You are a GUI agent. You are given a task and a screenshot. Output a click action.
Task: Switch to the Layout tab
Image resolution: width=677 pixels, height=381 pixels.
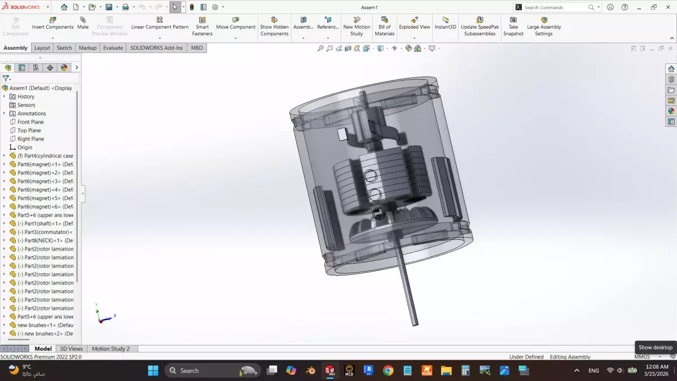point(42,48)
